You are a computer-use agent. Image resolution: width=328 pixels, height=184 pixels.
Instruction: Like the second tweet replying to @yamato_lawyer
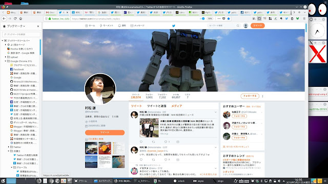[166, 159]
